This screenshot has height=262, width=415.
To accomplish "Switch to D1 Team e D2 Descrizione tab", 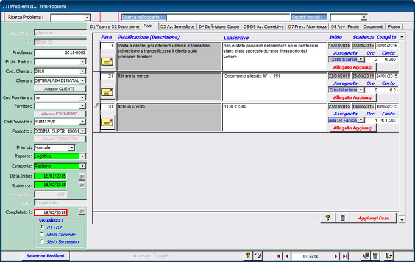I will [x=115, y=27].
